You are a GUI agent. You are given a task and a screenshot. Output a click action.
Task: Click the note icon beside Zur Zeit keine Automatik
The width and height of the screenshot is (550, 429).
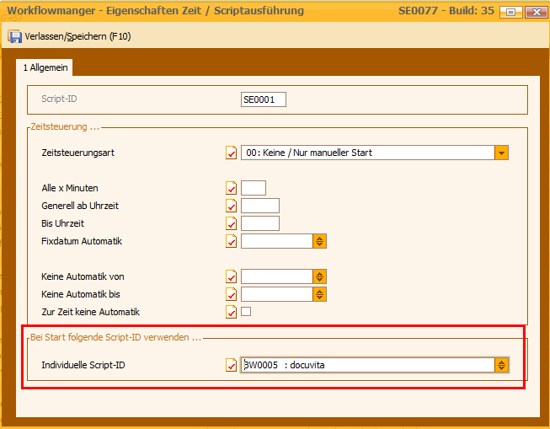tap(231, 312)
